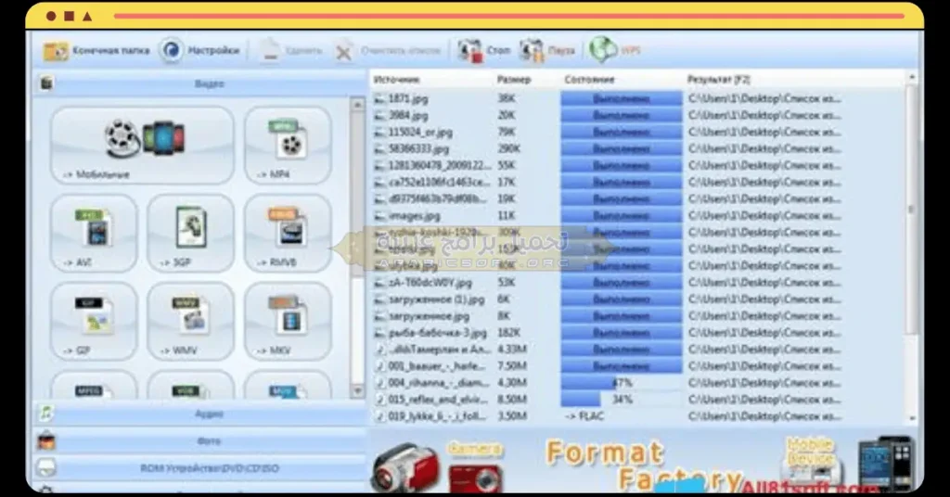Click the 7.50M size cell
Image resolution: width=950 pixels, height=497 pixels.
[x=512, y=366]
